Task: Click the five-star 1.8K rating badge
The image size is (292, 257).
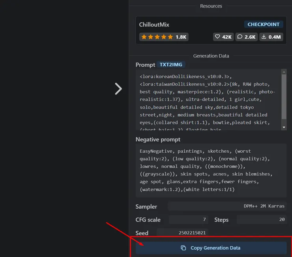Action: coord(164,37)
